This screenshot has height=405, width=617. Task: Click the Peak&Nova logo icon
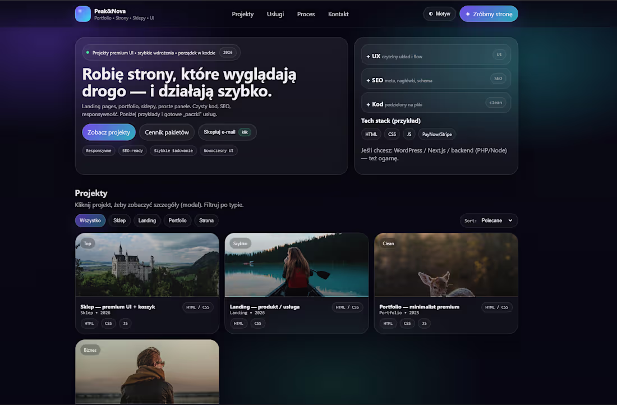[82, 13]
